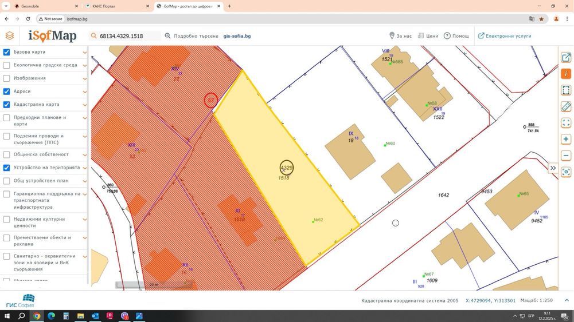Open the layers stack icon beside logo
The image size is (574, 322).
pyautogui.click(x=10, y=36)
